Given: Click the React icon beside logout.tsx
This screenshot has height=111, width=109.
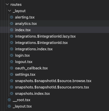Looking at the screenshot, I should tap(12, 62).
